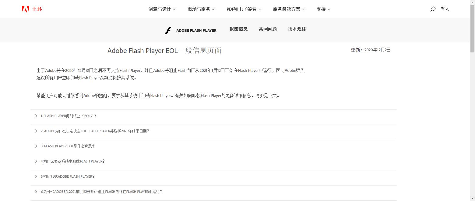475x201 pixels.
Task: Expand question 6 about 2021年1月12日 chevron
Action: (x=36, y=192)
